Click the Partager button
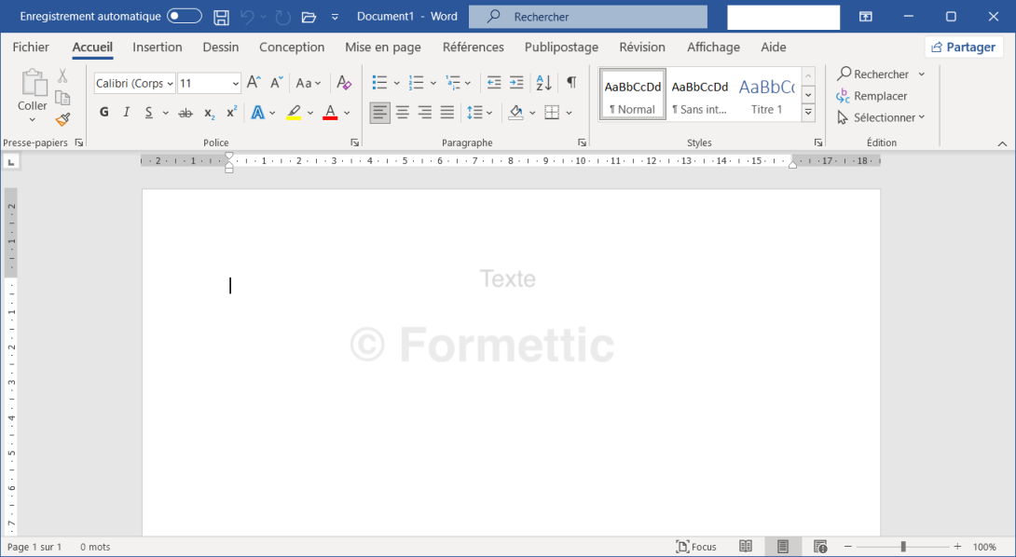The width and height of the screenshot is (1016, 557). click(963, 47)
